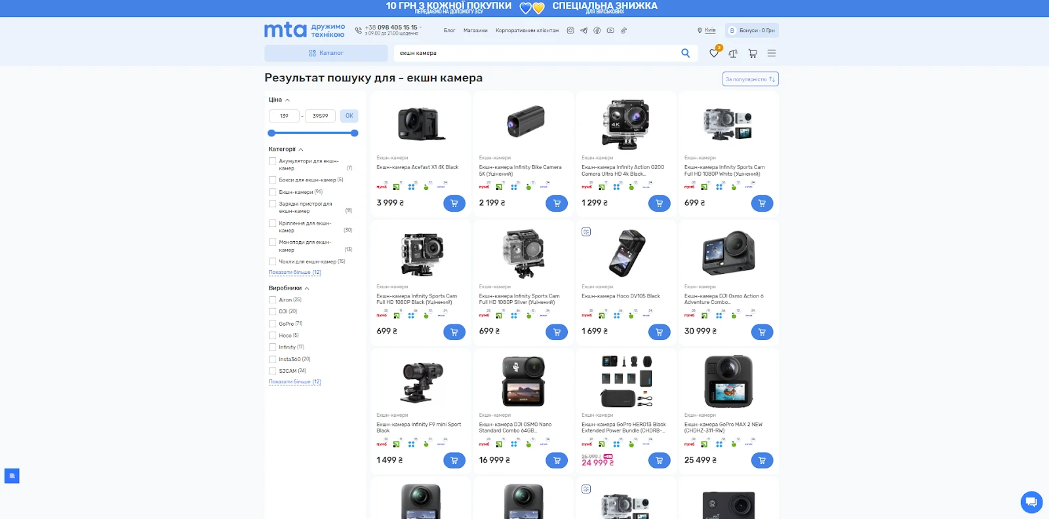Add Acefast X1 4K camera to cart
This screenshot has width=1049, height=519.
[x=454, y=203]
